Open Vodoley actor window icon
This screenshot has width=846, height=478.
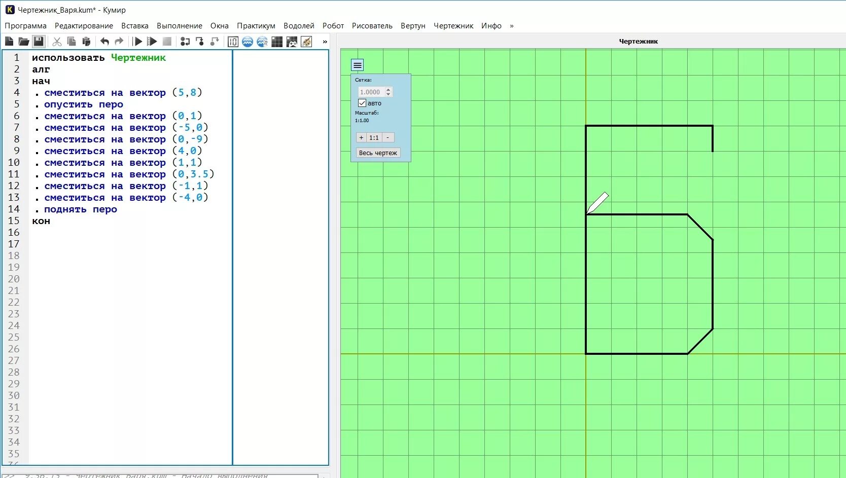[248, 42]
